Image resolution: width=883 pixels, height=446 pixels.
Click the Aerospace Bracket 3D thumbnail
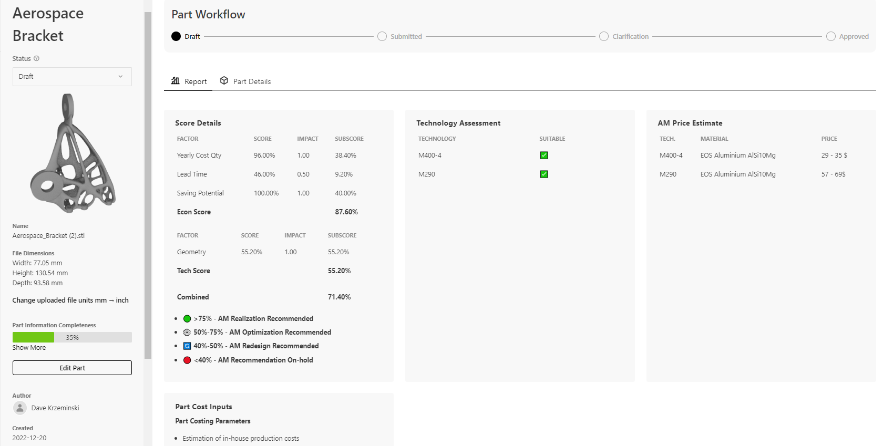pyautogui.click(x=72, y=153)
